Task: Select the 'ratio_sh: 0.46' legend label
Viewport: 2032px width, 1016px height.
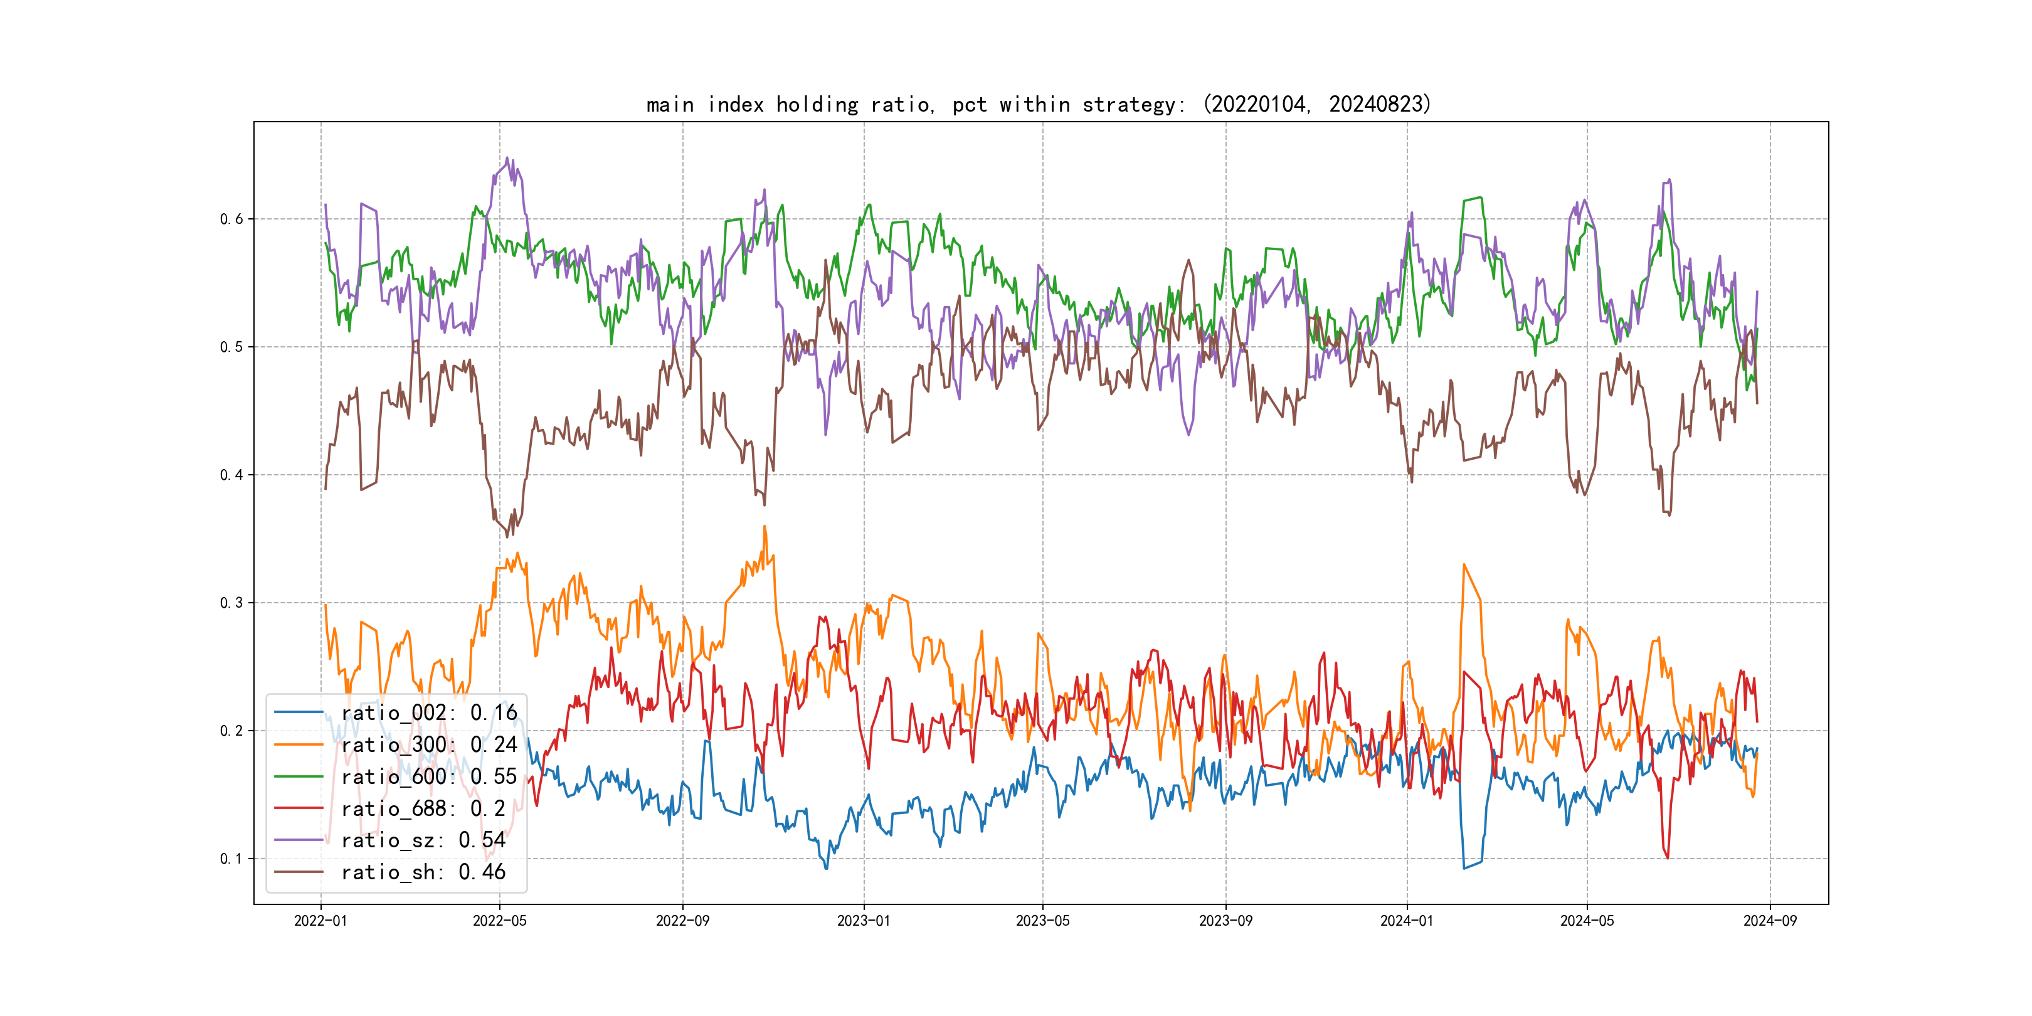Action: tap(423, 872)
